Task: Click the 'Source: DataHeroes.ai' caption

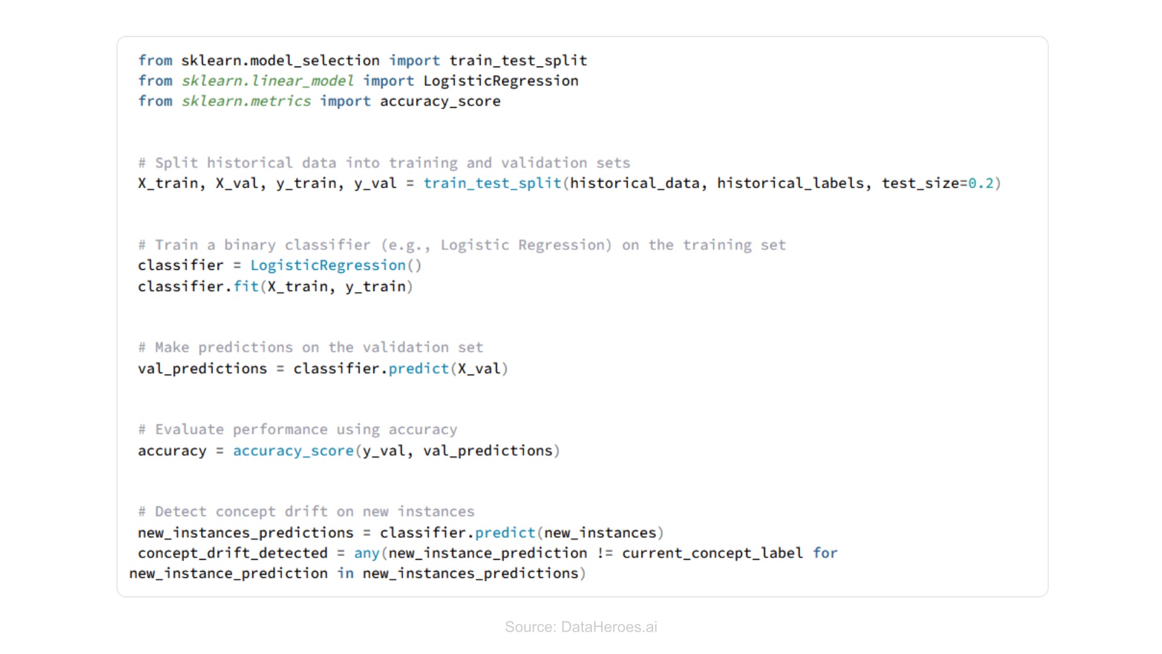Action: (x=581, y=627)
